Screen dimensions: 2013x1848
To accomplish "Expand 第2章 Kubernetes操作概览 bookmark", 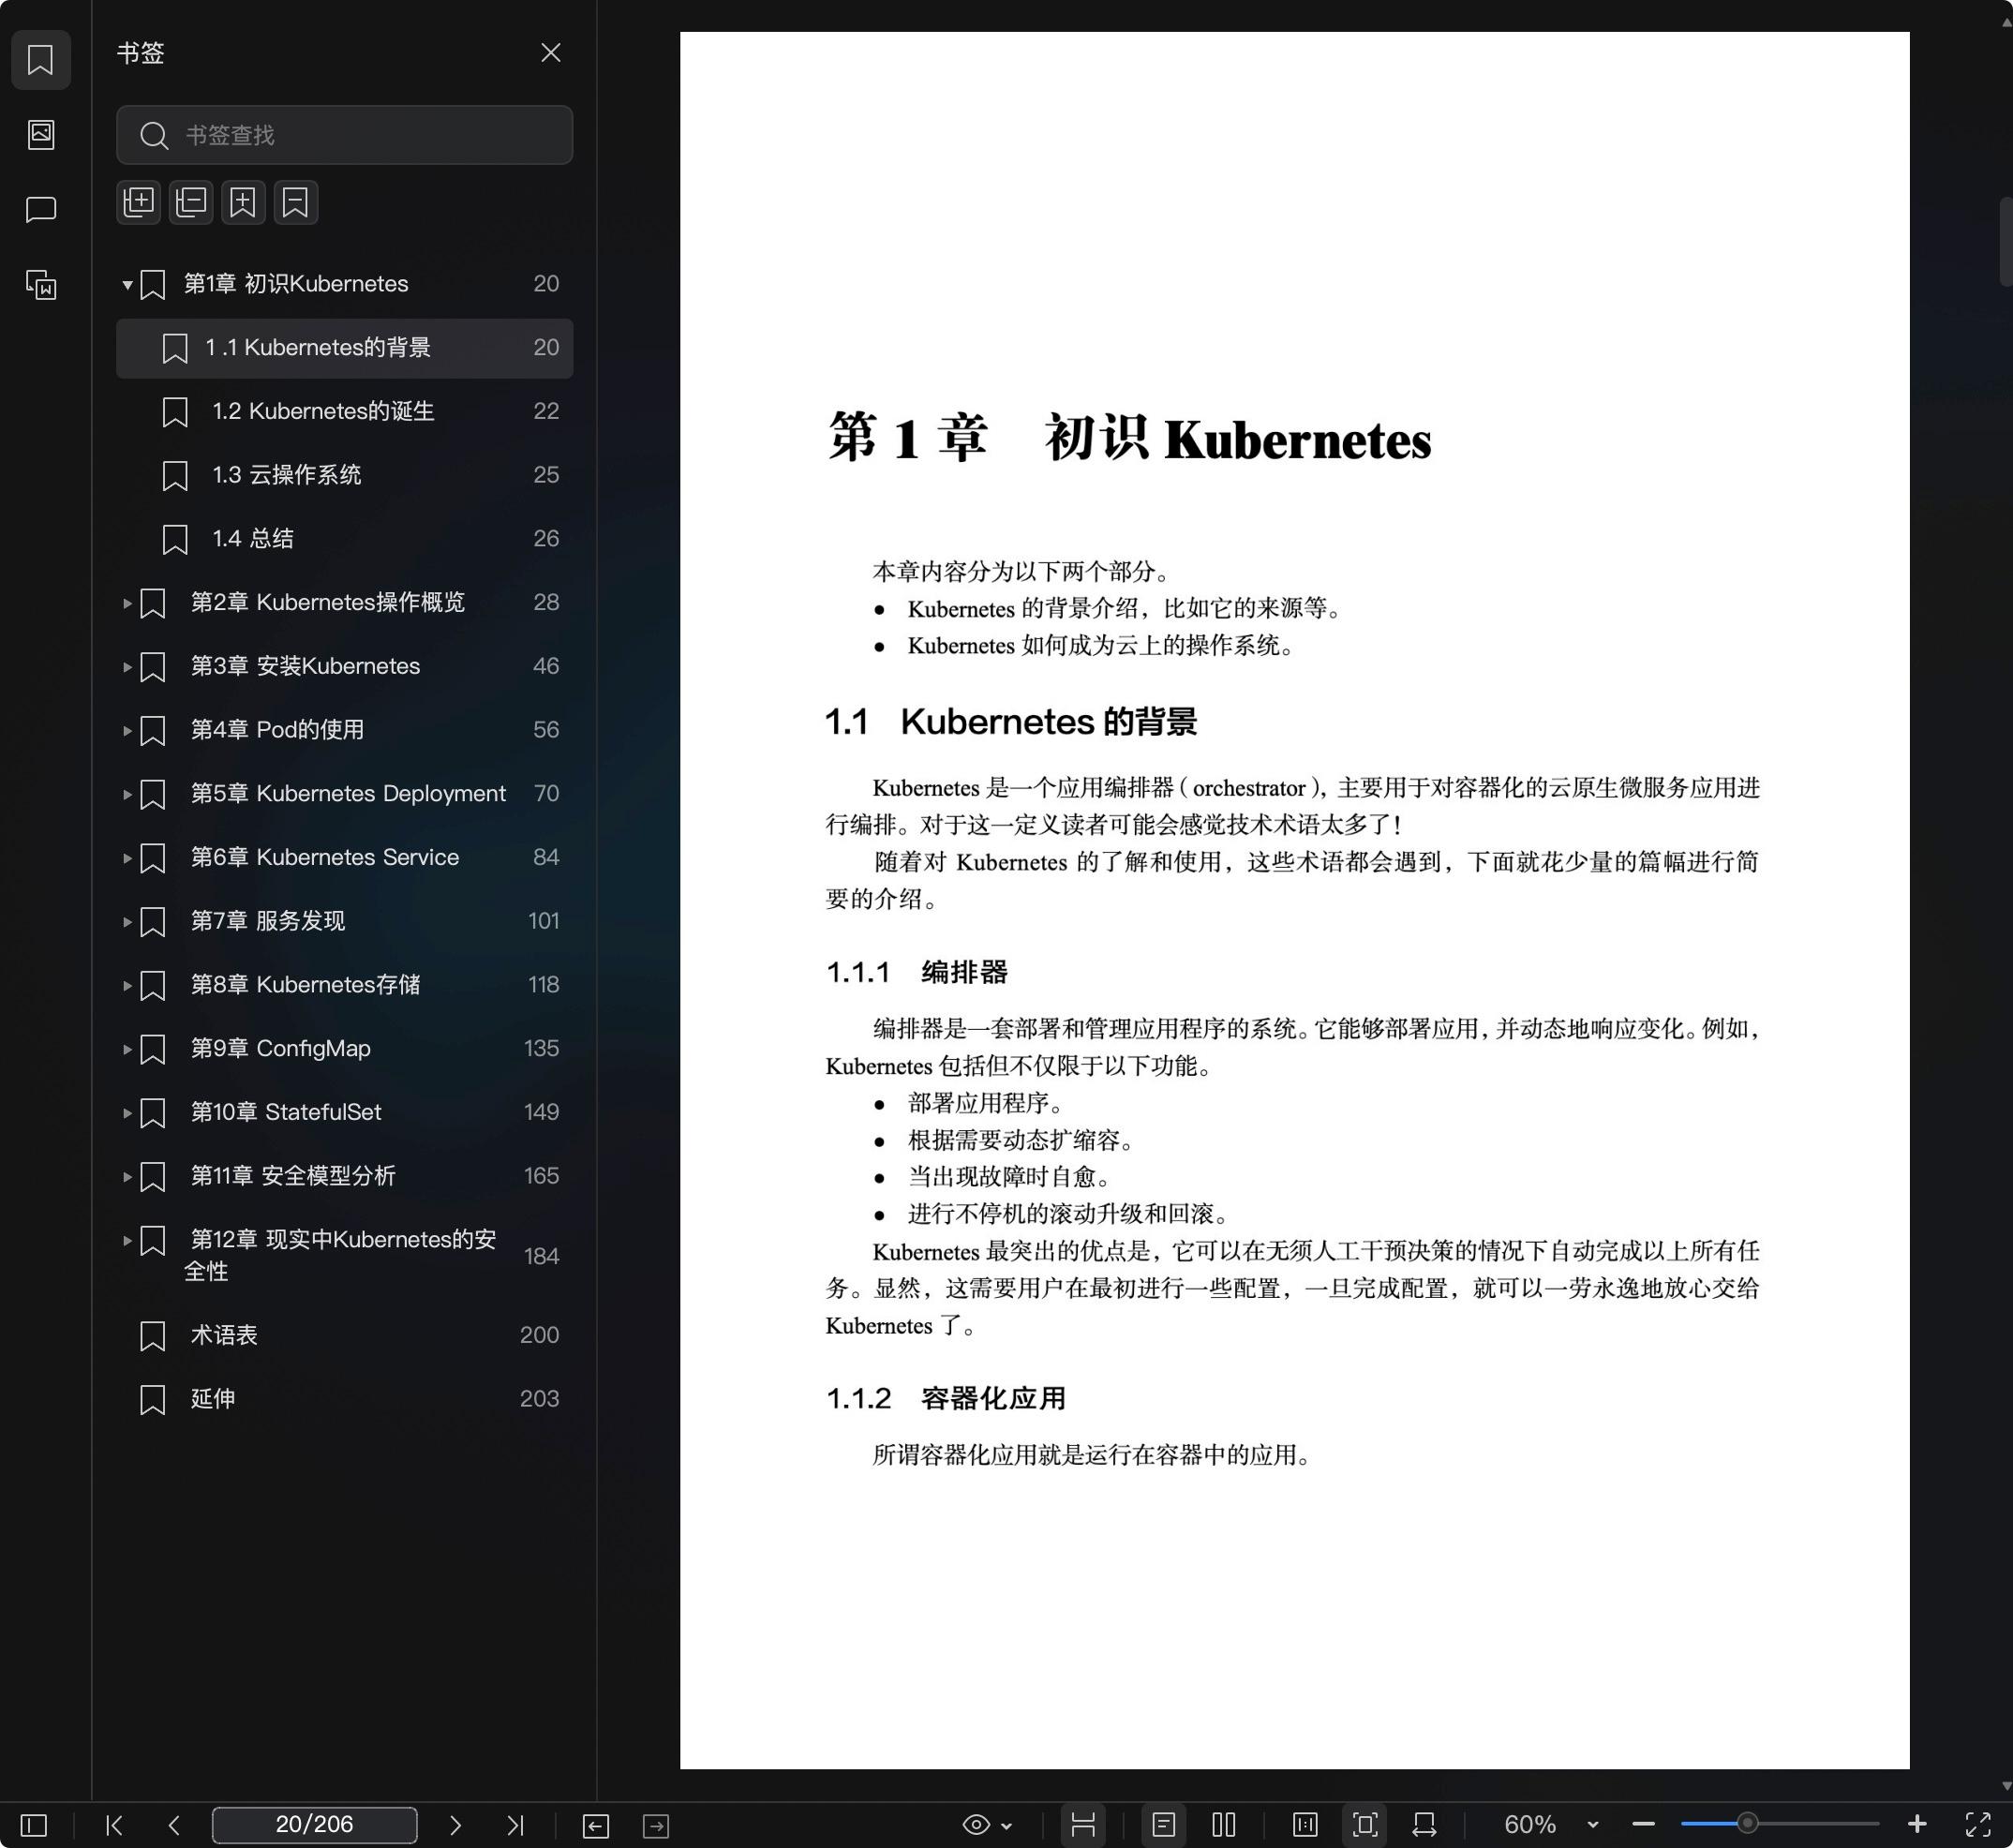I will click(x=127, y=603).
